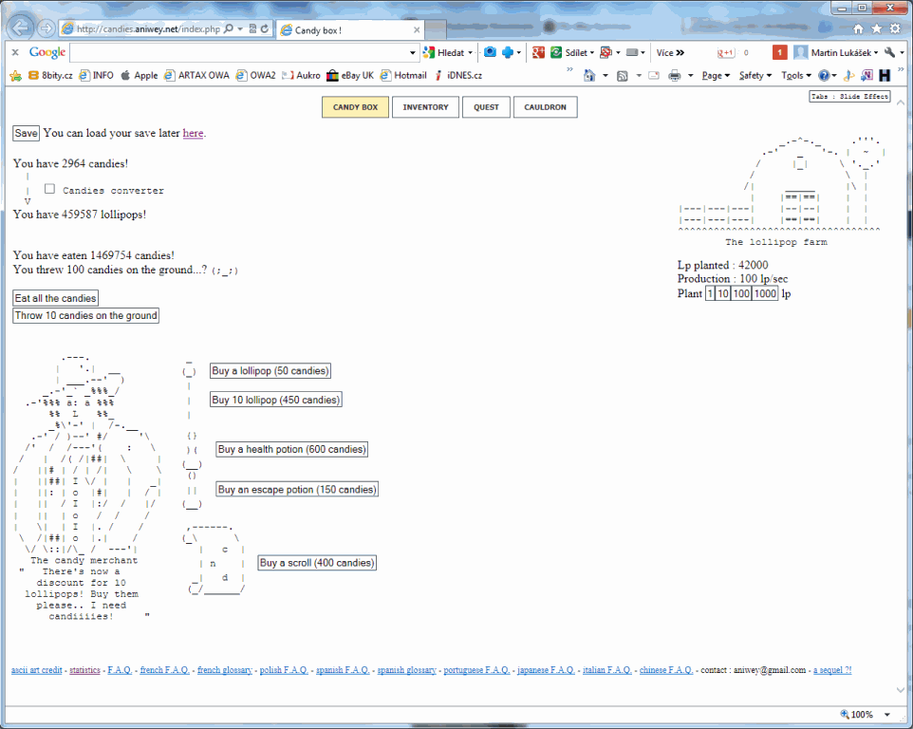
Task: Click the home icon in command bar
Action: pos(589,75)
